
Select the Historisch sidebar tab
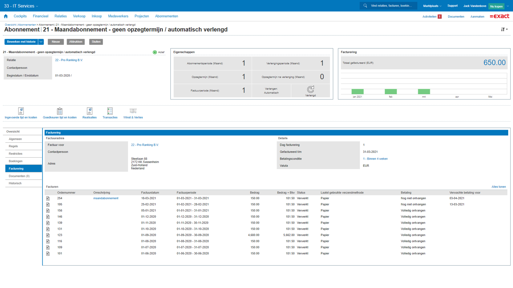pyautogui.click(x=15, y=183)
